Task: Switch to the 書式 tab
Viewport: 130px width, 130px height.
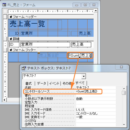Action: 29,84
